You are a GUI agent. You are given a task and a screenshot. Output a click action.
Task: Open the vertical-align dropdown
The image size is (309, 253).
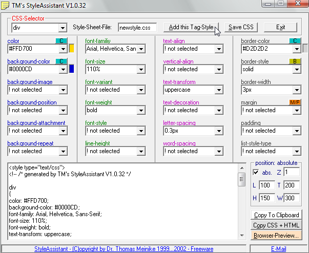coord(219,69)
